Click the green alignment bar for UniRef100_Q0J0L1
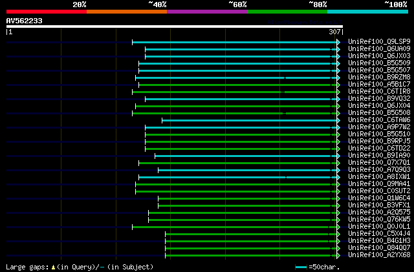Viewport: 414px width, 272px height. click(x=234, y=227)
